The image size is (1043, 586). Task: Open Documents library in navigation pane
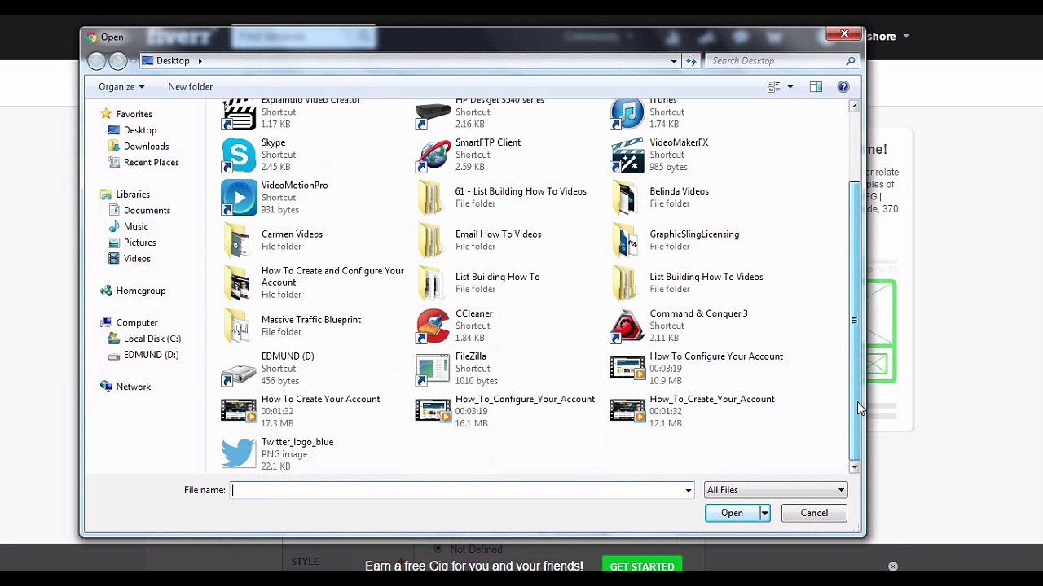click(147, 211)
